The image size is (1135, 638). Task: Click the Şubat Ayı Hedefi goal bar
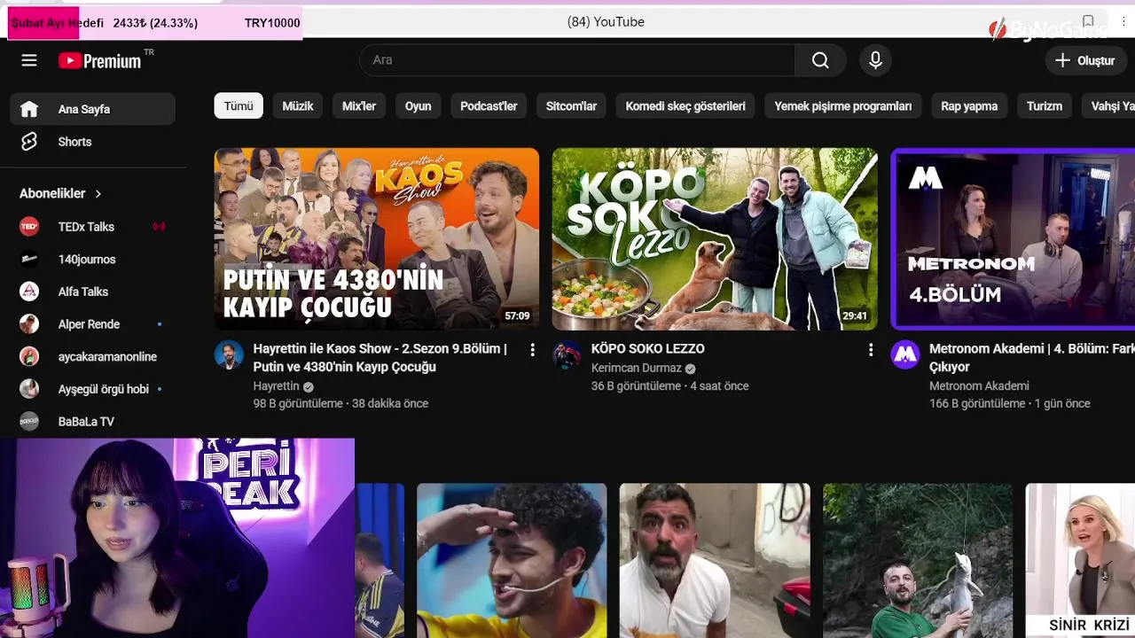[x=155, y=23]
